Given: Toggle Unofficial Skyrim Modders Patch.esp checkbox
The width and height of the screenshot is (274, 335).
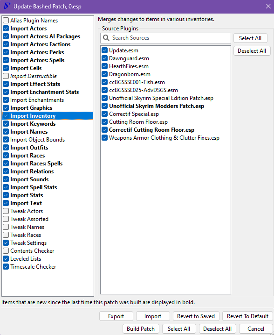Looking at the screenshot, I should tap(104, 106).
